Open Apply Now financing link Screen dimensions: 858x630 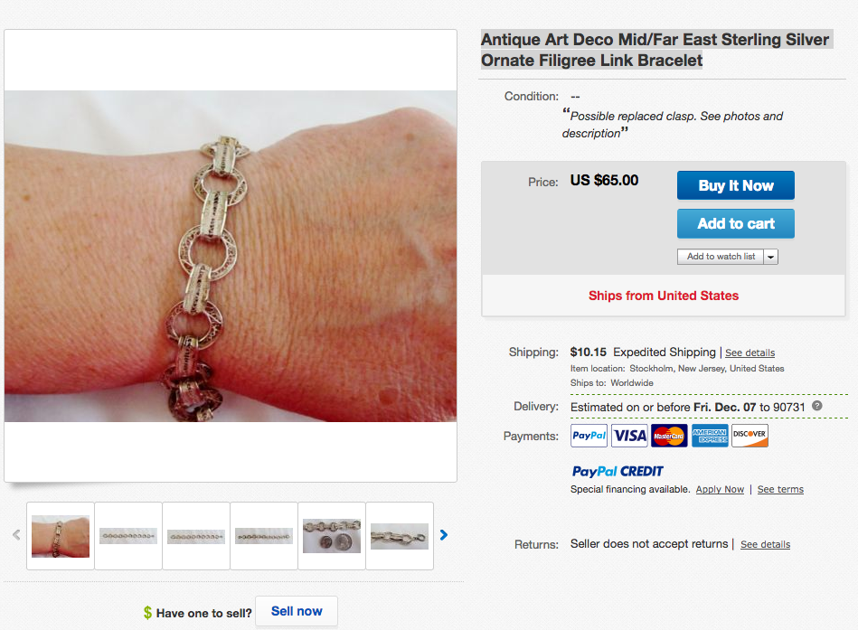[720, 490]
